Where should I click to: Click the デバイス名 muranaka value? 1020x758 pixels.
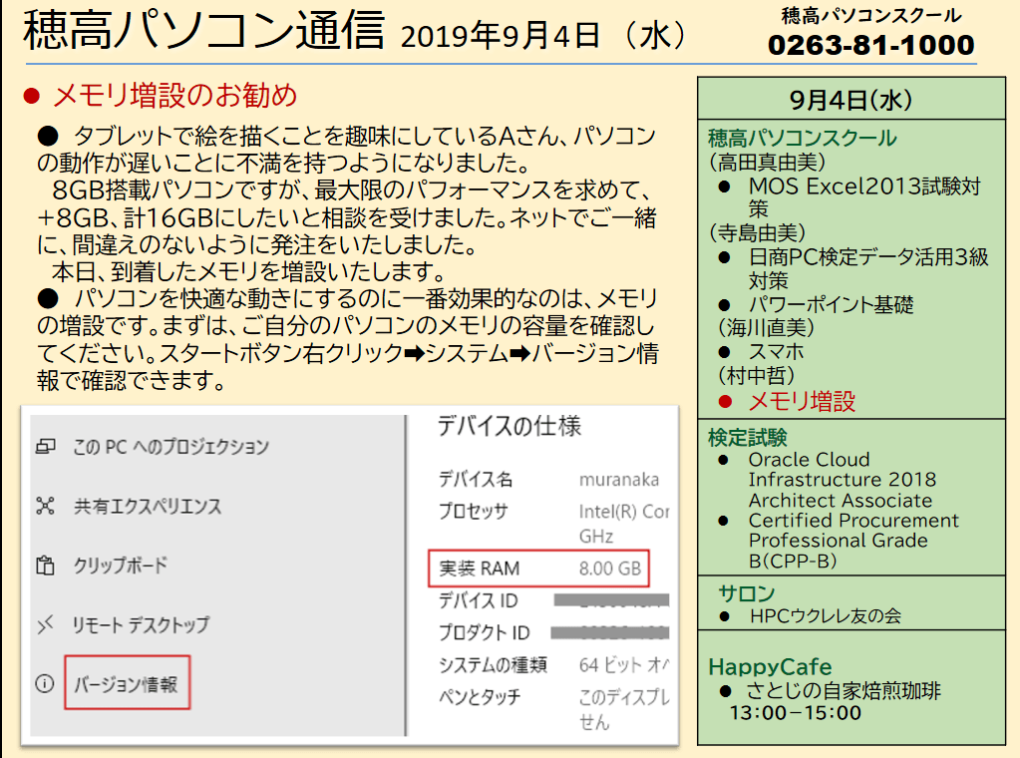(618, 480)
